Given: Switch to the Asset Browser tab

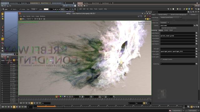Looking at the screenshot, I should click(106, 3).
